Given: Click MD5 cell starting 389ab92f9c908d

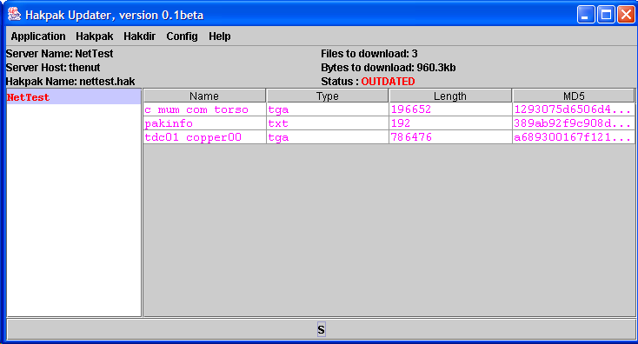Looking at the screenshot, I should point(574,123).
